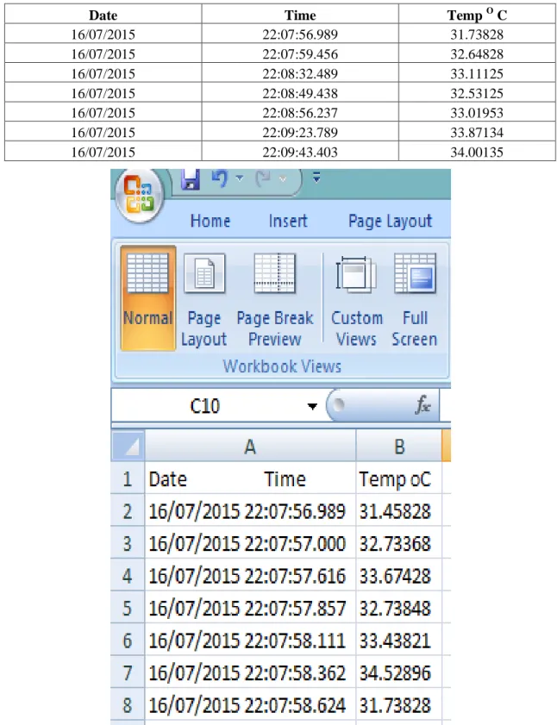Select cell with 22:07:58.362
Image resolution: width=557 pixels, height=725 pixels.
pos(250,672)
